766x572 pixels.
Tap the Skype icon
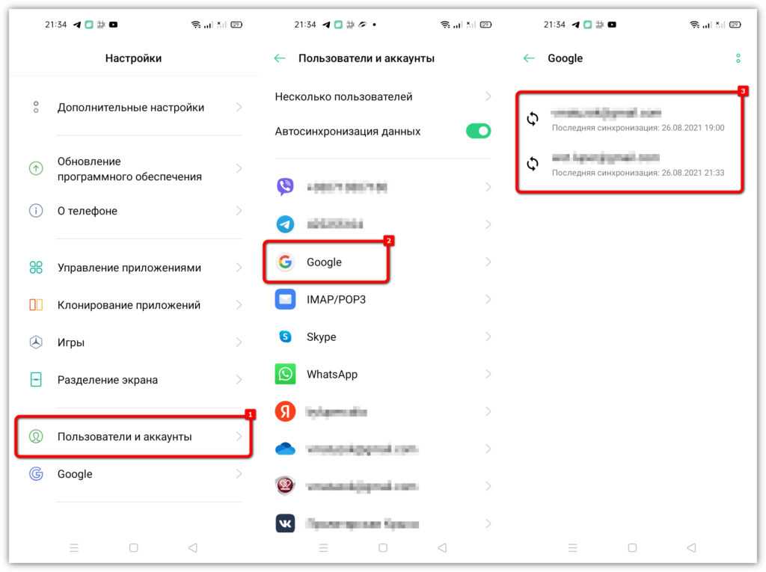pos(285,336)
